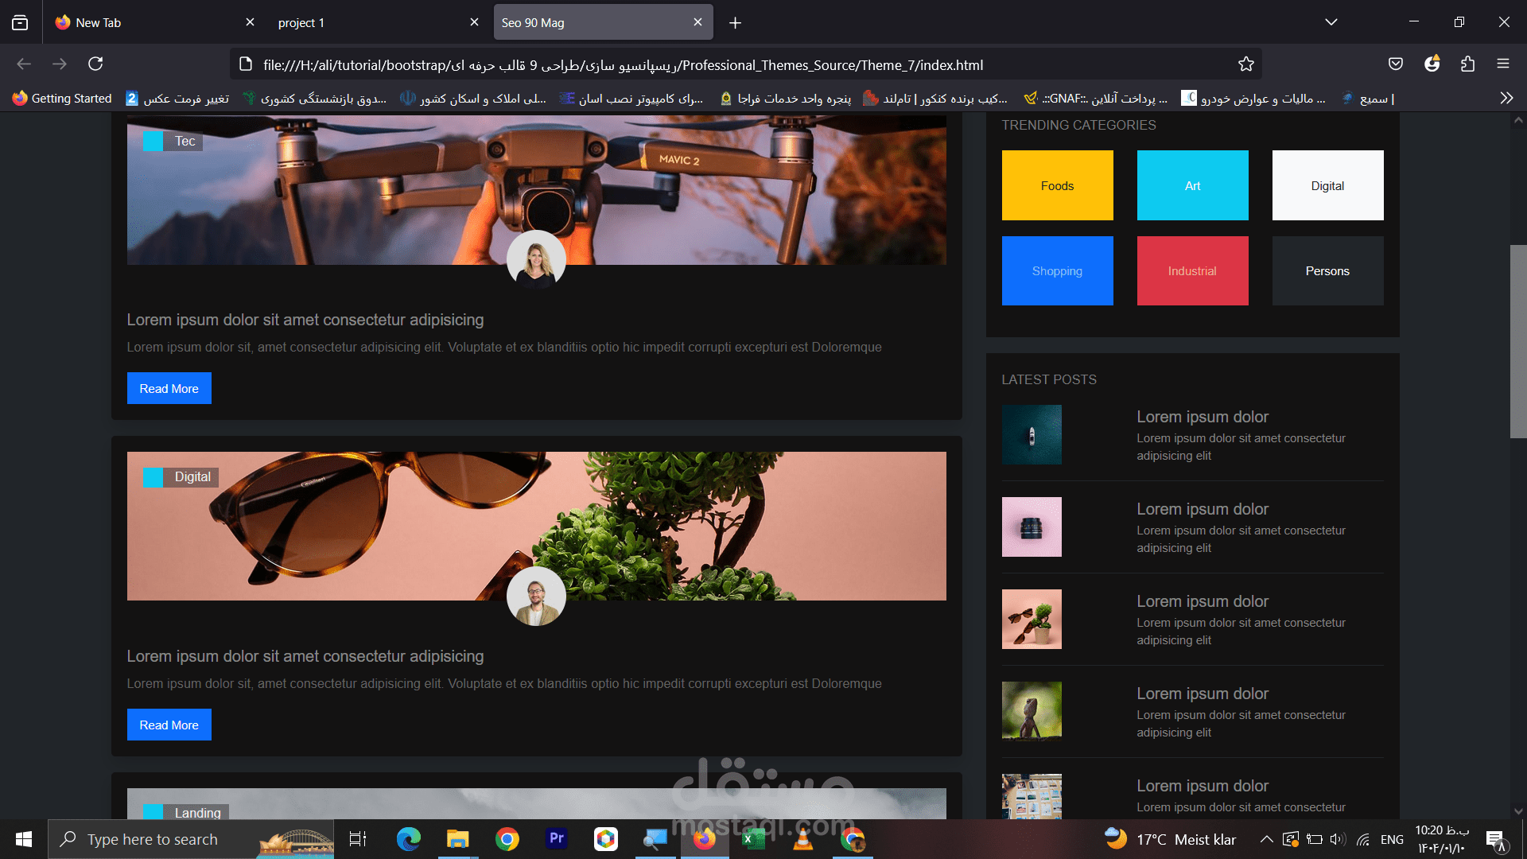Click the woman author avatar

(x=536, y=259)
